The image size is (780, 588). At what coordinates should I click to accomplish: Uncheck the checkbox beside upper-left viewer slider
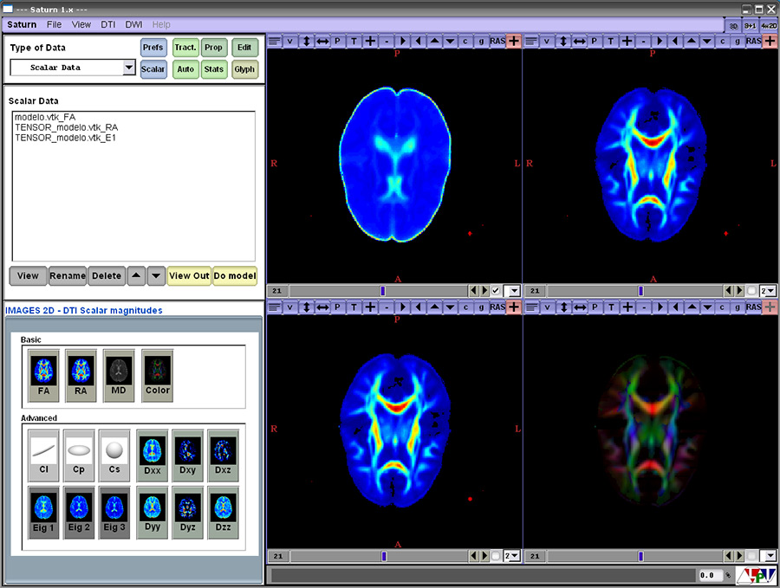pos(496,291)
